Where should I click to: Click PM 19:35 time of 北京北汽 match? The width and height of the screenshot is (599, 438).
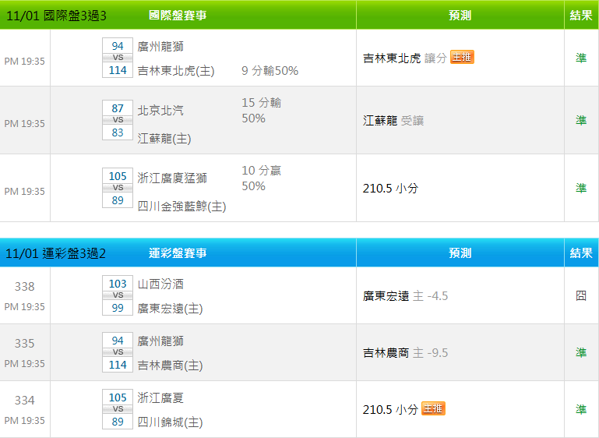24,123
